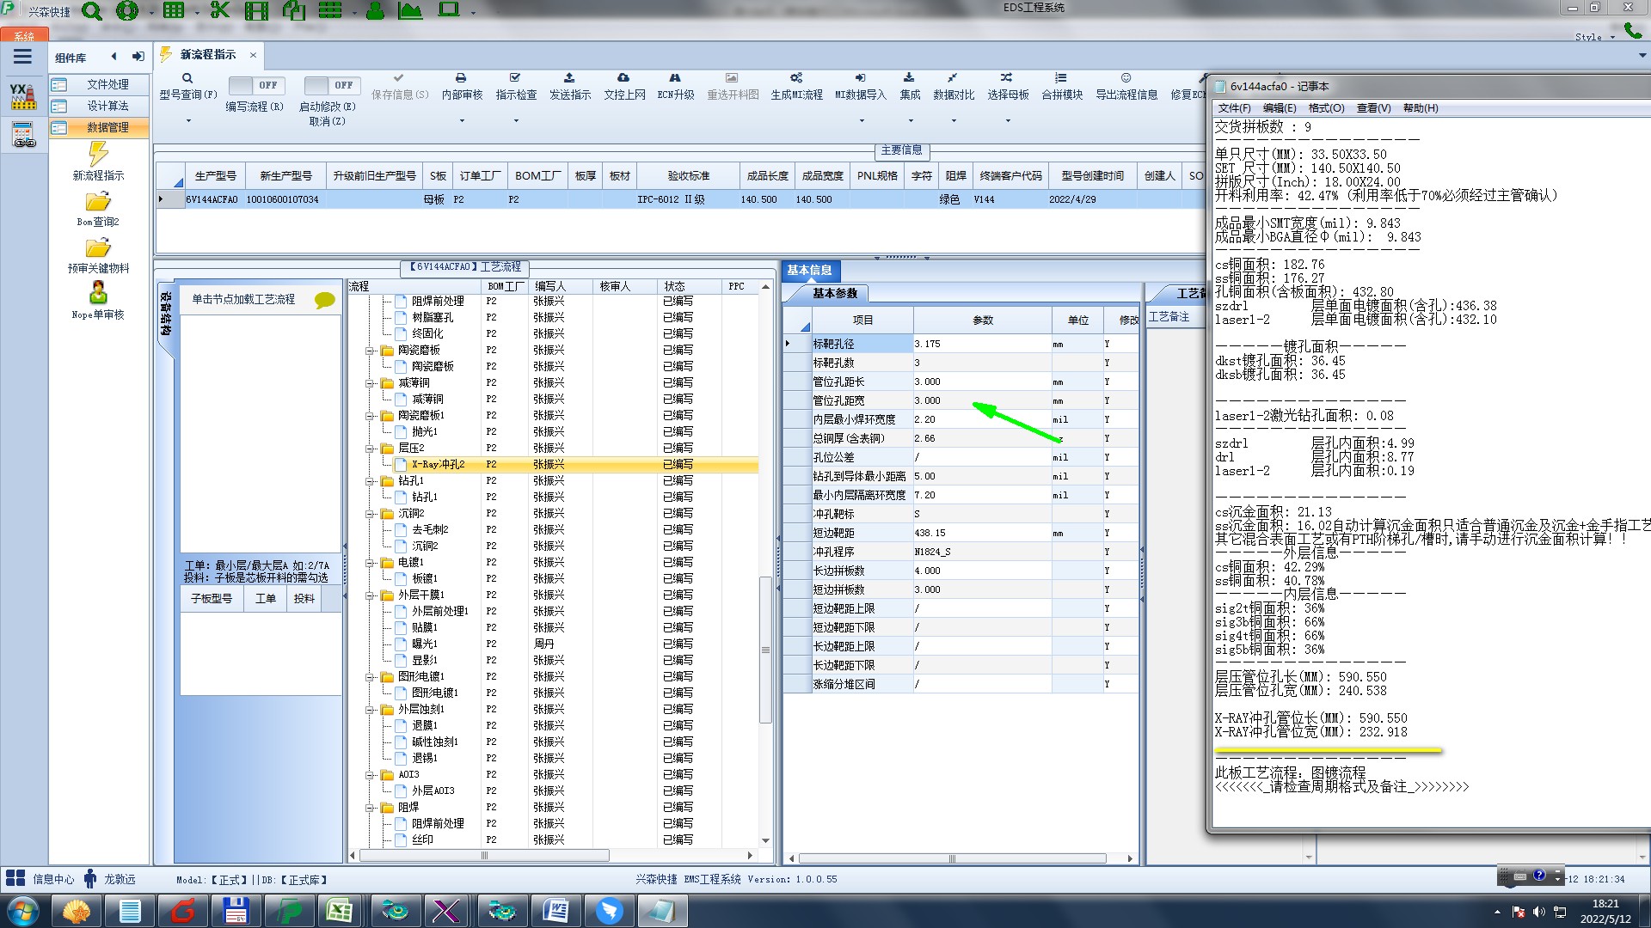Viewport: 1651px width, 928px height.
Task: Click 生成MI流程 gears icon
Action: pyautogui.click(x=796, y=78)
